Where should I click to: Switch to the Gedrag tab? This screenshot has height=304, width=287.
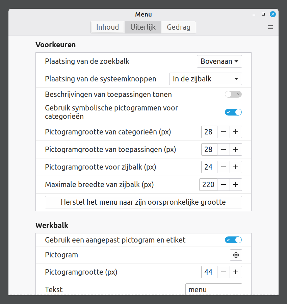(x=179, y=27)
